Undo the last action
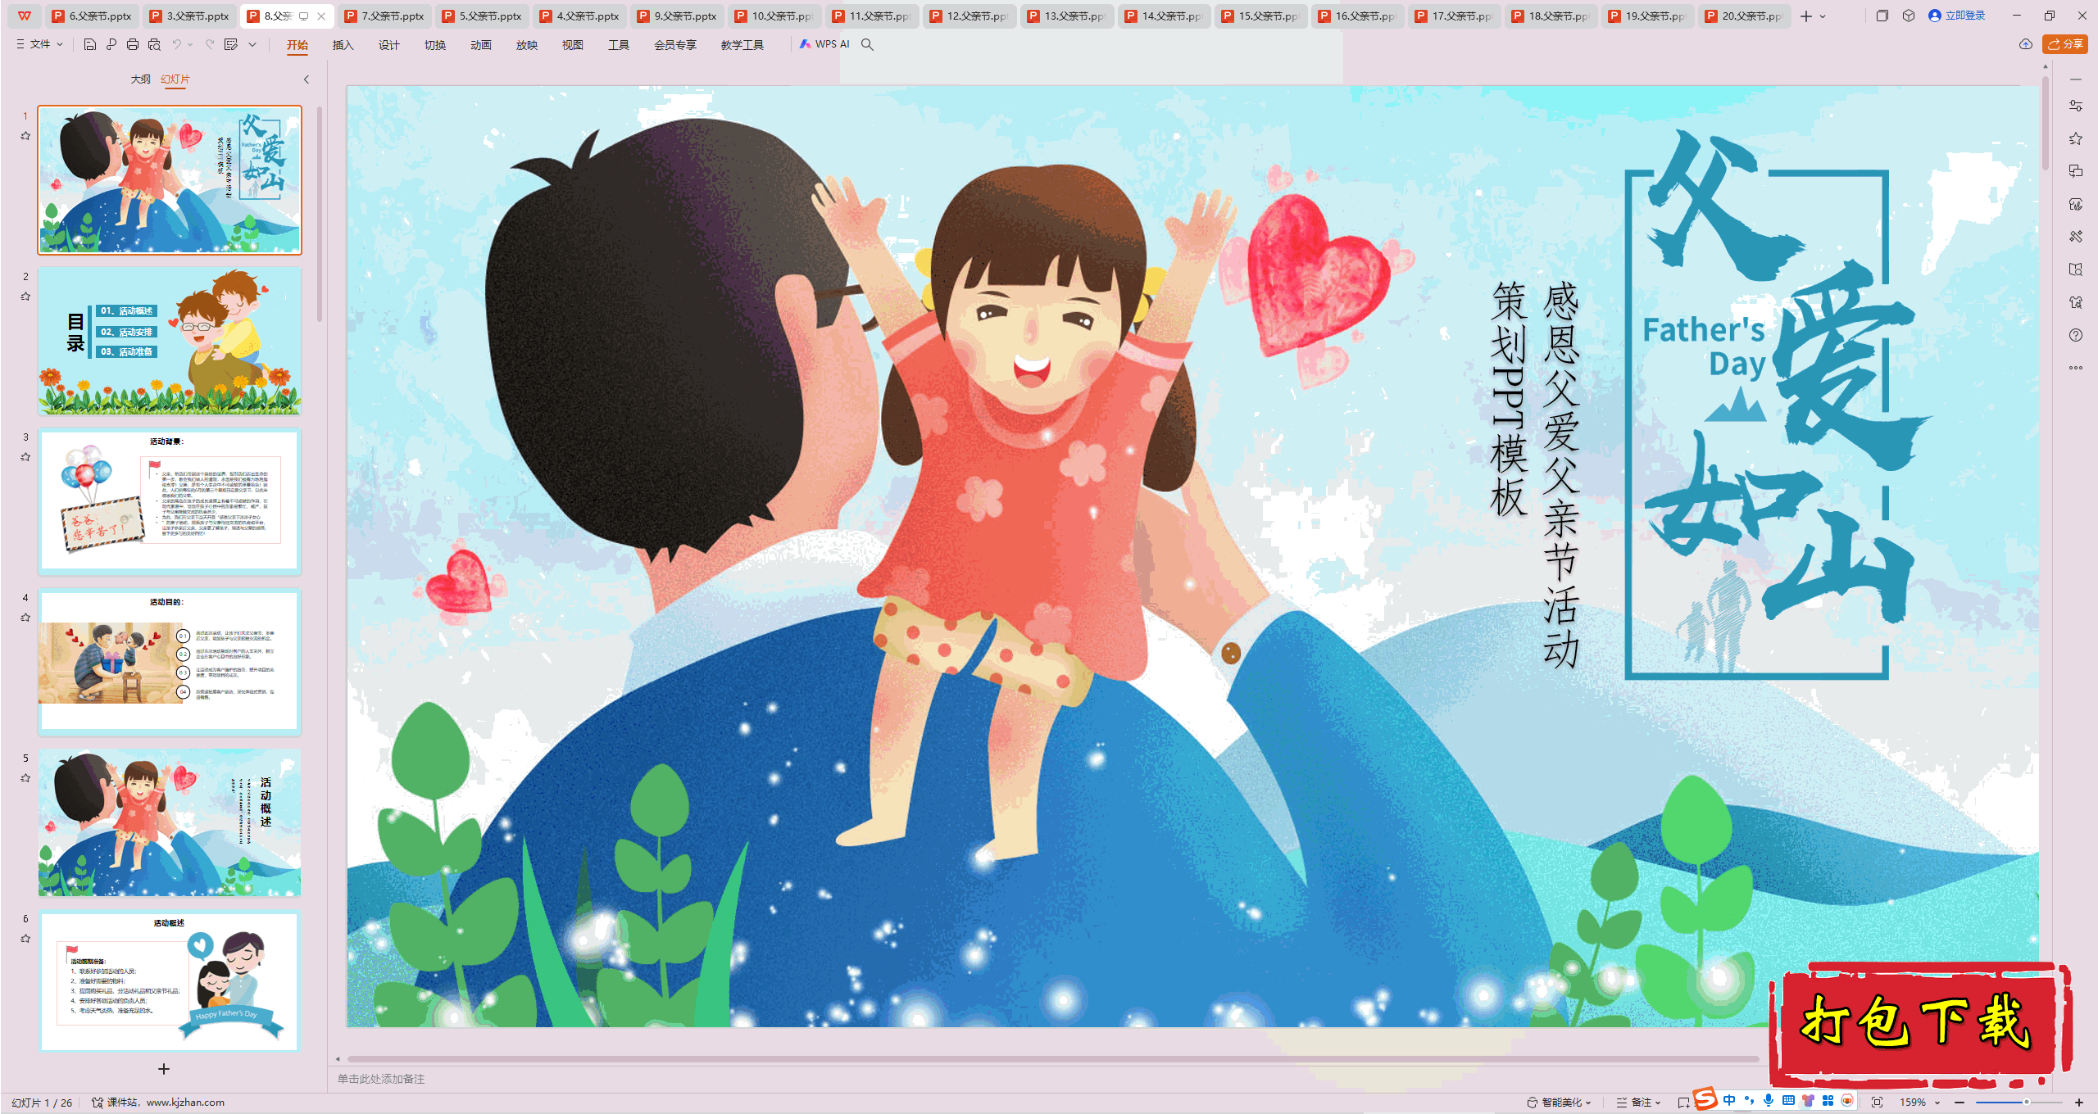This screenshot has height=1114, width=2098. [x=176, y=44]
